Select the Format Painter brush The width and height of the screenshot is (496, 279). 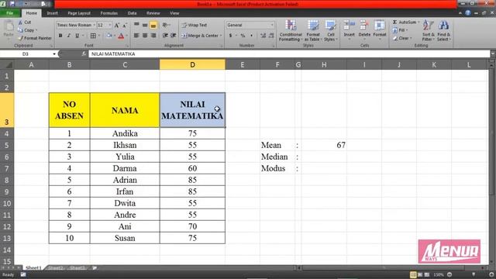pyautogui.click(x=21, y=38)
